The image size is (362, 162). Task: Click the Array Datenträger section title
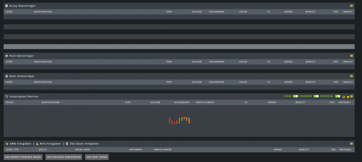pyautogui.click(x=22, y=6)
